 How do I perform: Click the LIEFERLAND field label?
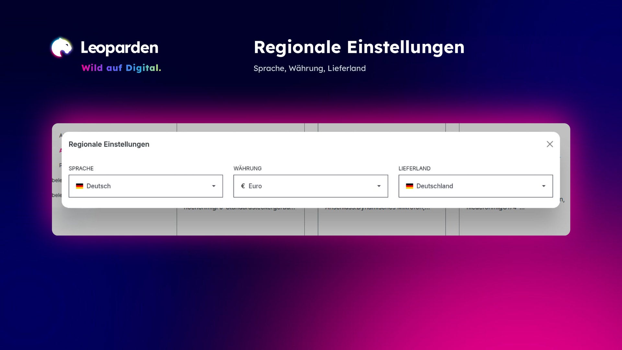(414, 169)
